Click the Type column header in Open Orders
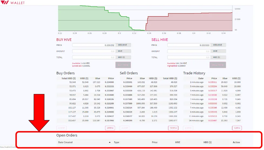Screen dimensions: 264x150 (x=116, y=142)
